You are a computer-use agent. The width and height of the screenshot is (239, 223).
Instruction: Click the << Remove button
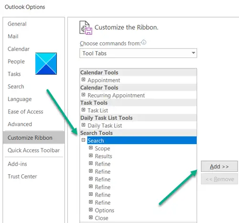[219, 179]
